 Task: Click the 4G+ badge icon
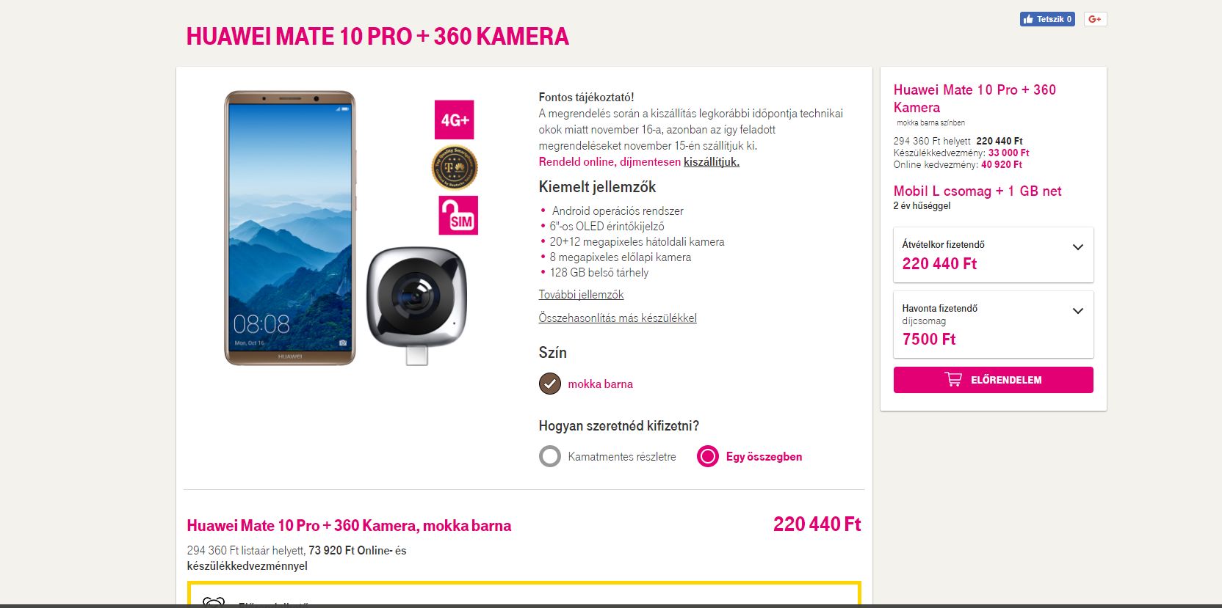454,120
